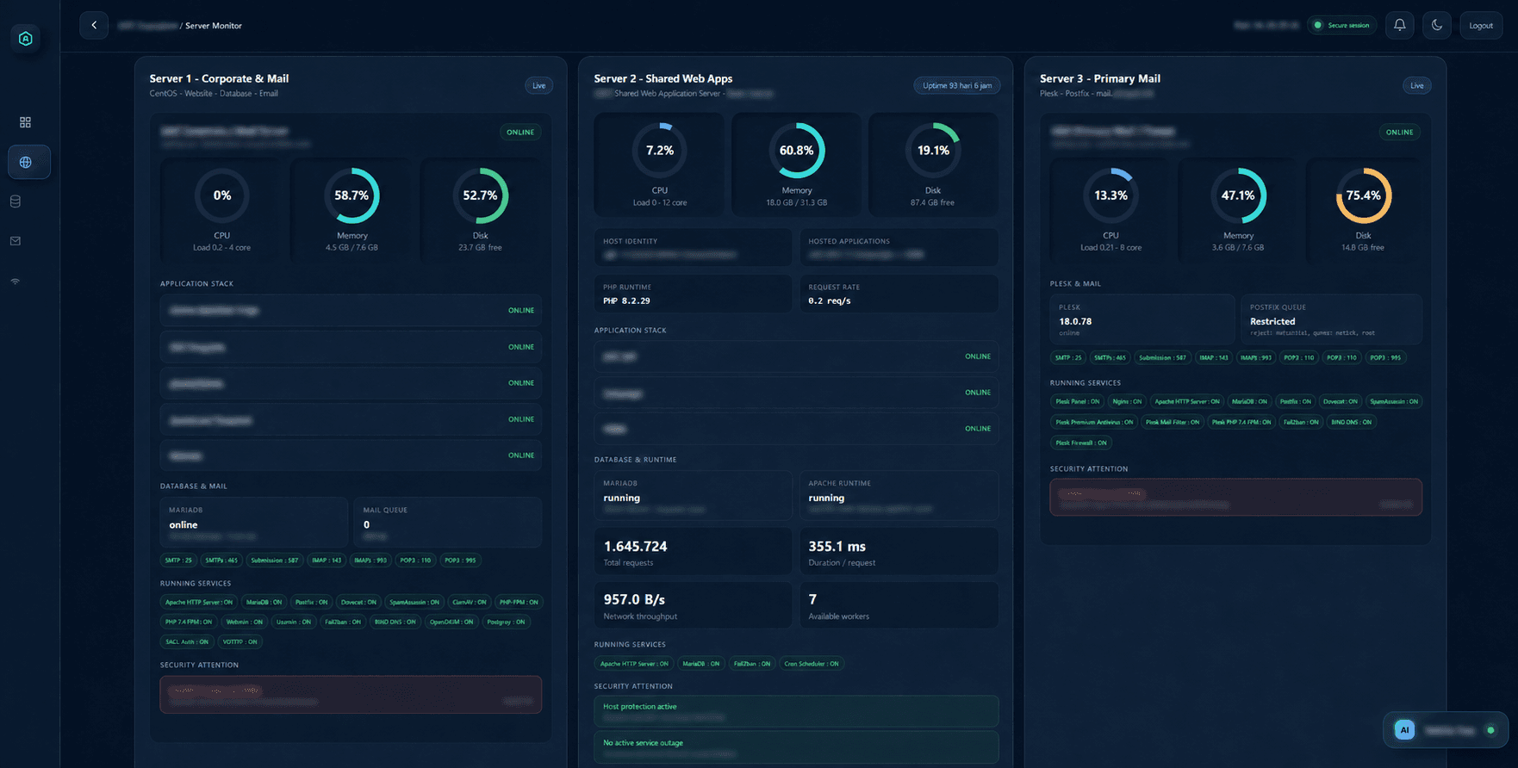Viewport: 1518px width, 768px height.
Task: Click the 1.645.724 Total requests tile
Action: (x=693, y=552)
